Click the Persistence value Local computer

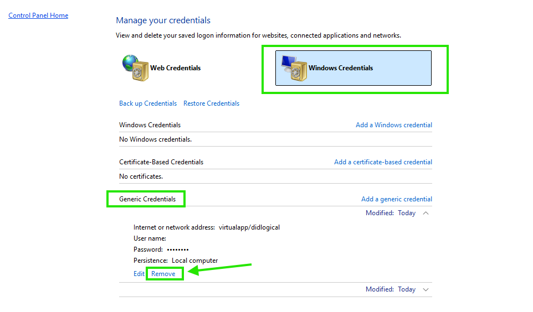[x=195, y=261]
